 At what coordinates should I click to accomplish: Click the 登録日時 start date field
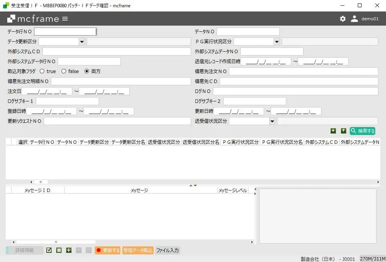[52, 111]
